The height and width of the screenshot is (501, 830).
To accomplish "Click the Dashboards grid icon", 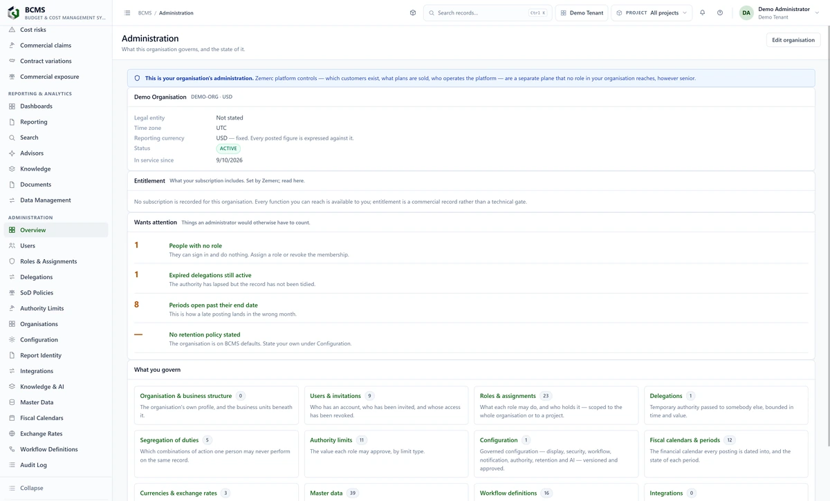I will point(12,106).
